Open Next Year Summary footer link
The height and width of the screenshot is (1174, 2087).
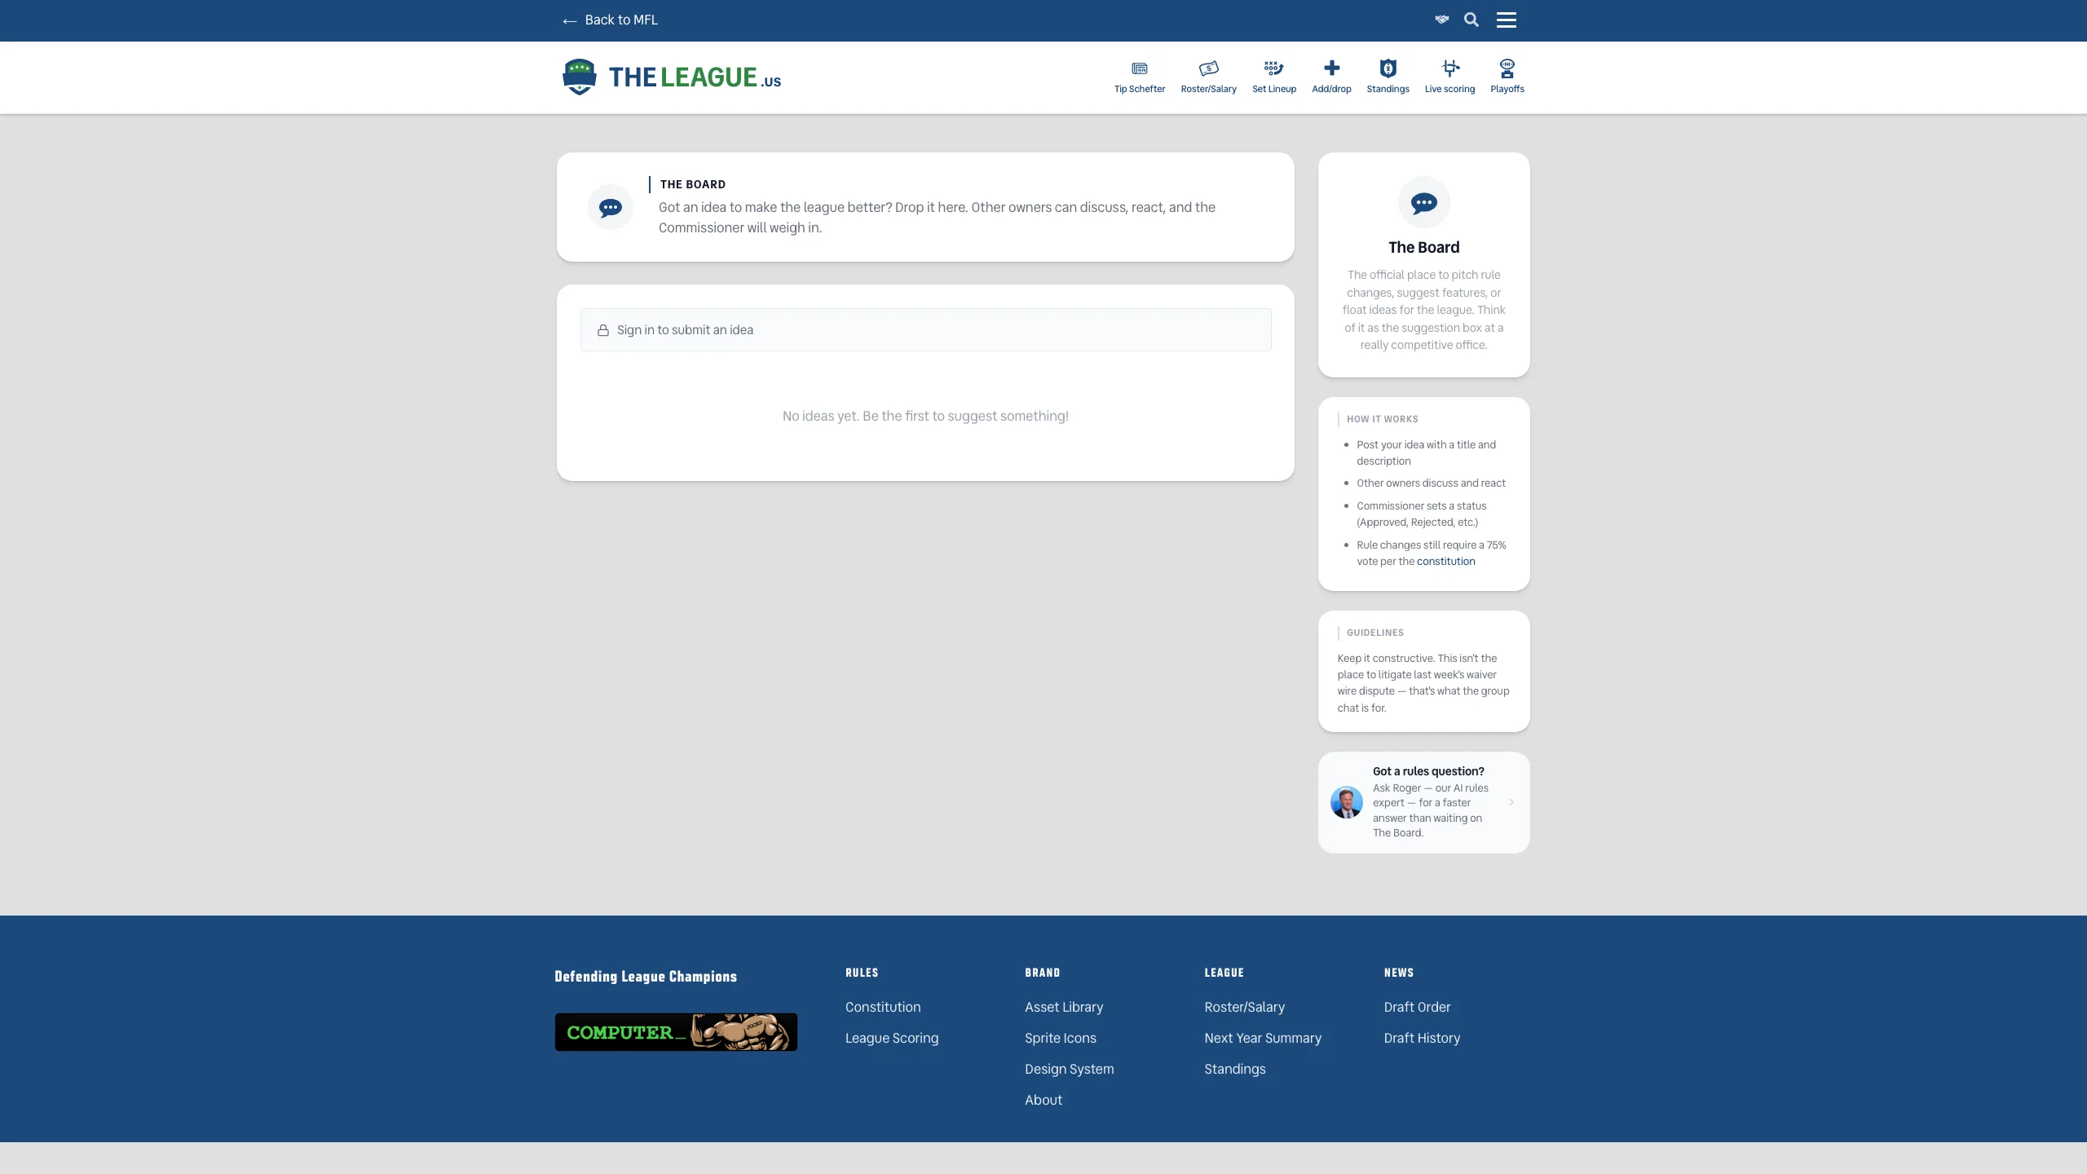(1263, 1038)
